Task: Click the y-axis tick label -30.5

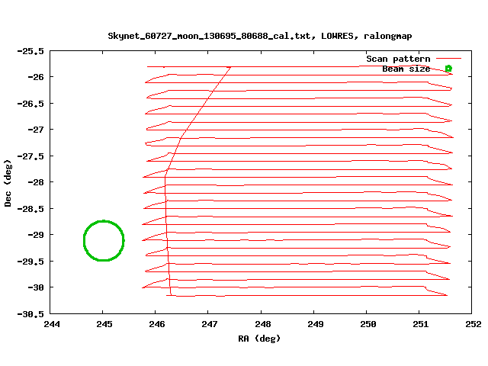Action: (30, 314)
